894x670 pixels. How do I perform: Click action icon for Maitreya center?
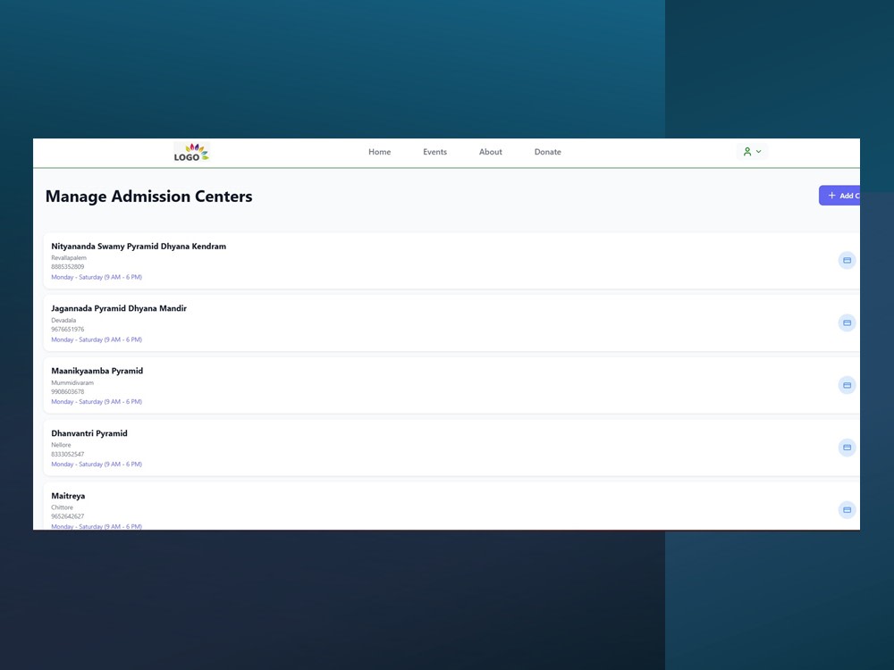[847, 510]
